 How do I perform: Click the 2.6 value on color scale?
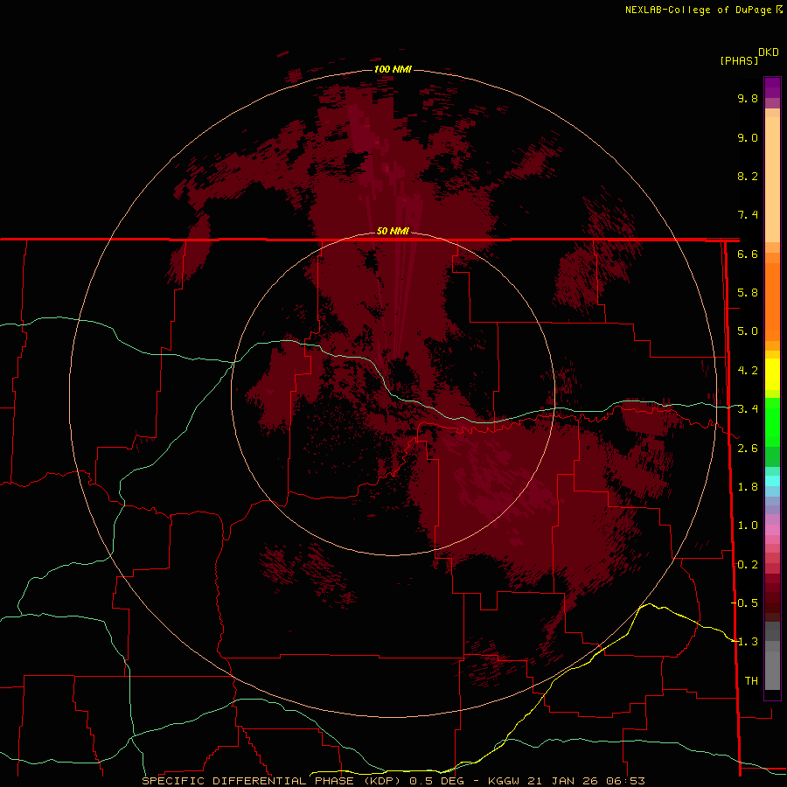tap(748, 449)
